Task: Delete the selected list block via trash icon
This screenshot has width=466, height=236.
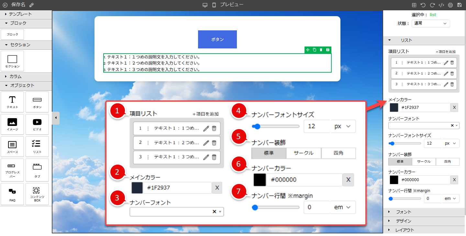Action: click(321, 50)
